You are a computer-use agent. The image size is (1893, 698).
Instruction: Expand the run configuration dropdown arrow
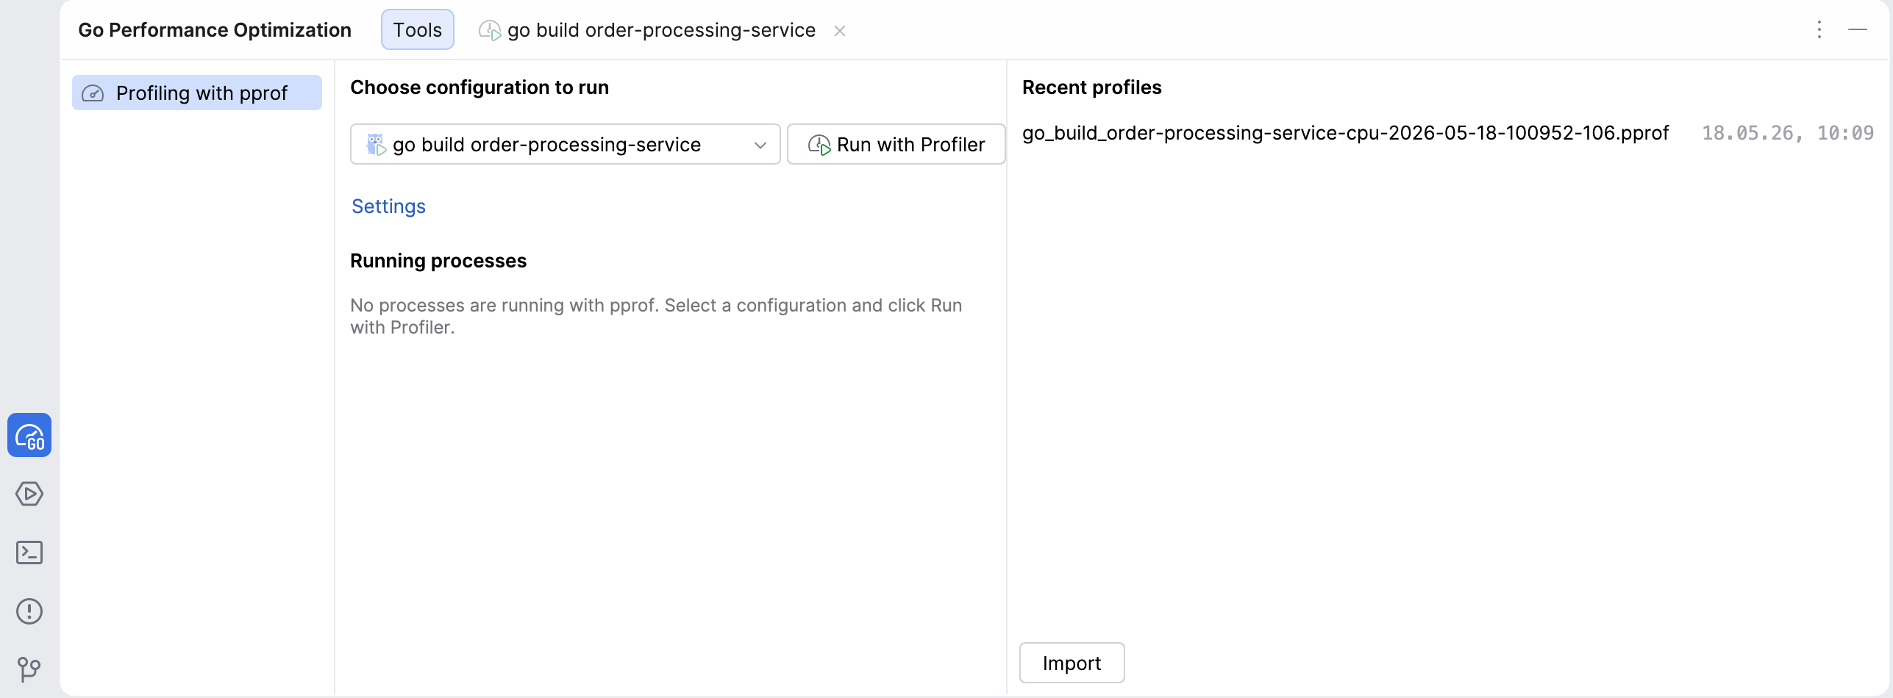760,145
